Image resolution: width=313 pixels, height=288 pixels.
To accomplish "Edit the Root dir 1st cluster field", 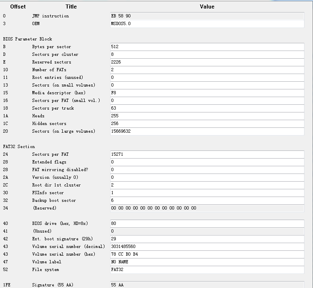I will coord(207,185).
